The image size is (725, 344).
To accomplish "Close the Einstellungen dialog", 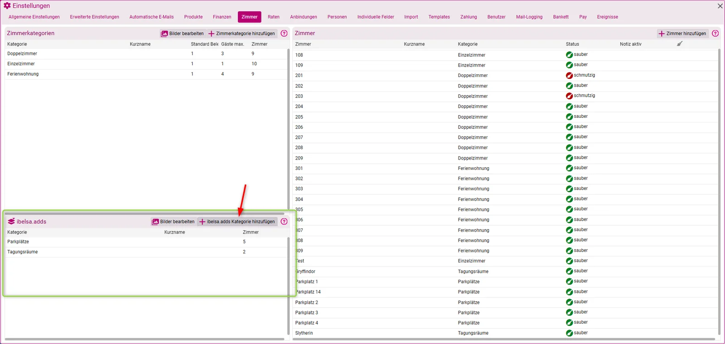I will pyautogui.click(x=720, y=6).
